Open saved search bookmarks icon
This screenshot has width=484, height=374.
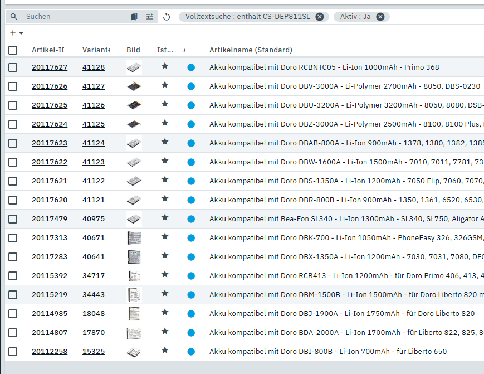pyautogui.click(x=134, y=17)
